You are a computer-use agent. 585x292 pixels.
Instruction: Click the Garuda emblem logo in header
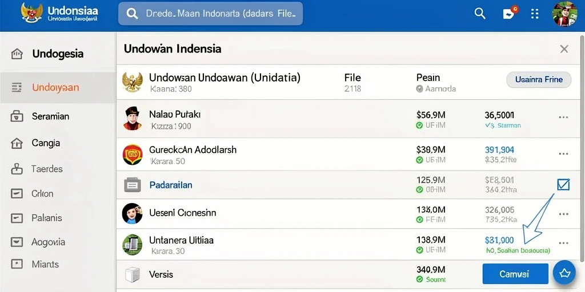point(31,13)
